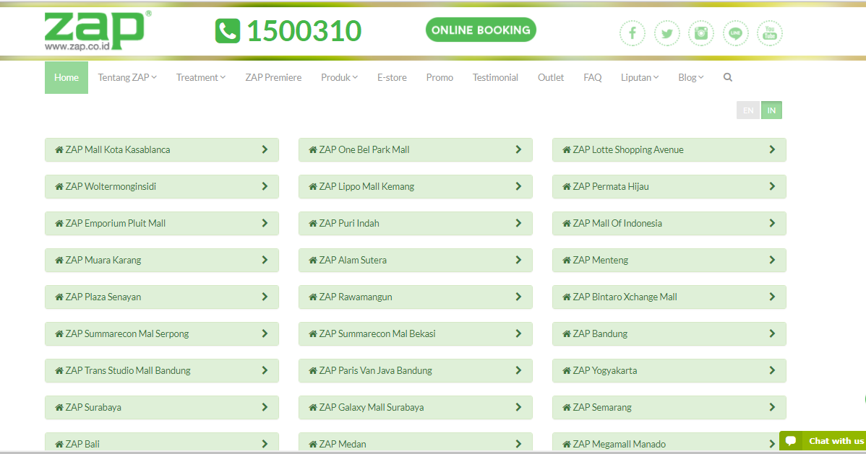Expand ZAP Bandung chevron arrow
This screenshot has width=866, height=454.
[x=772, y=333]
